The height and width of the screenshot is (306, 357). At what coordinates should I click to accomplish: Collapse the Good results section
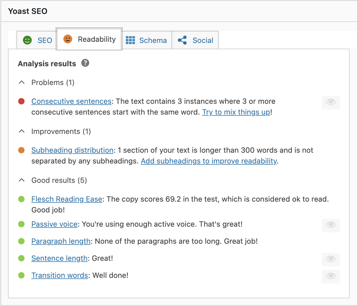[x=21, y=180]
